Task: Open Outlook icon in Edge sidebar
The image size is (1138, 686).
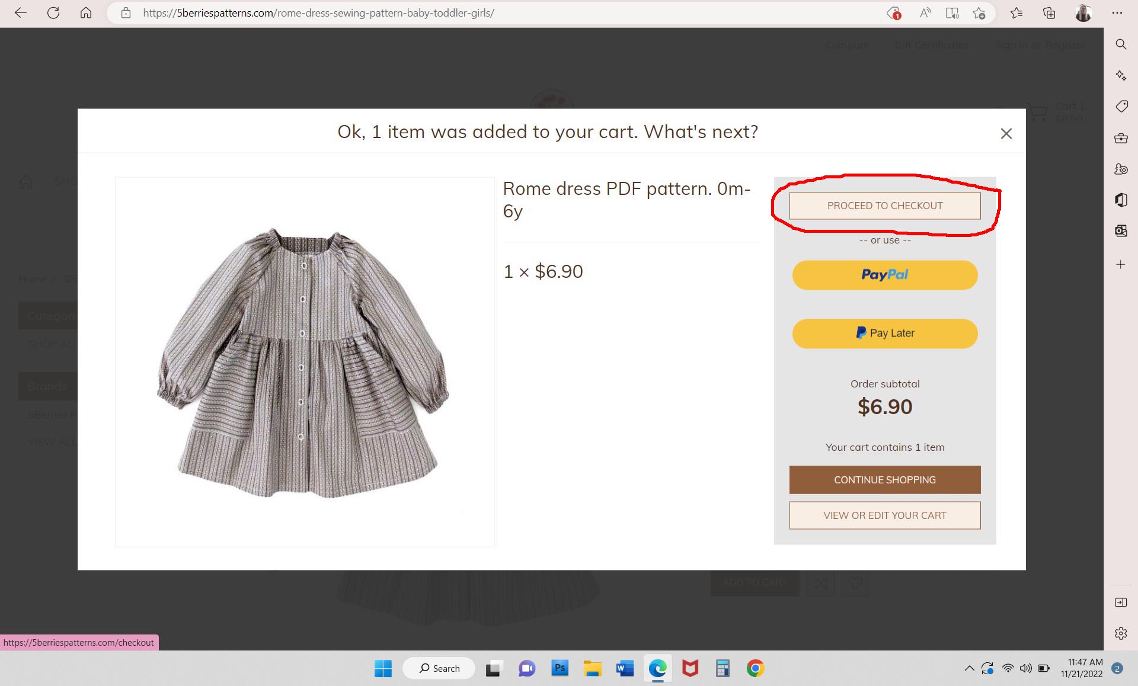Action: (x=1120, y=231)
